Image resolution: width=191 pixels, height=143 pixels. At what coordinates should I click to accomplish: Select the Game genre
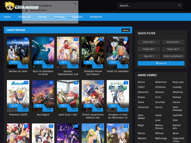point(141,102)
